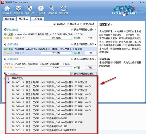Choose the 2011-01-07 GeForce 266.58版 WHQL entry
This screenshot has width=146, height=134.
51,86
